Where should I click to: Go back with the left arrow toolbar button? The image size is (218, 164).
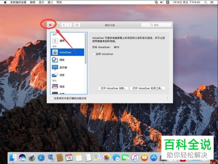click(x=64, y=25)
